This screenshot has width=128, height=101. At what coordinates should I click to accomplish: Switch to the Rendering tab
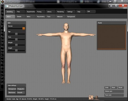(x=61, y=12)
